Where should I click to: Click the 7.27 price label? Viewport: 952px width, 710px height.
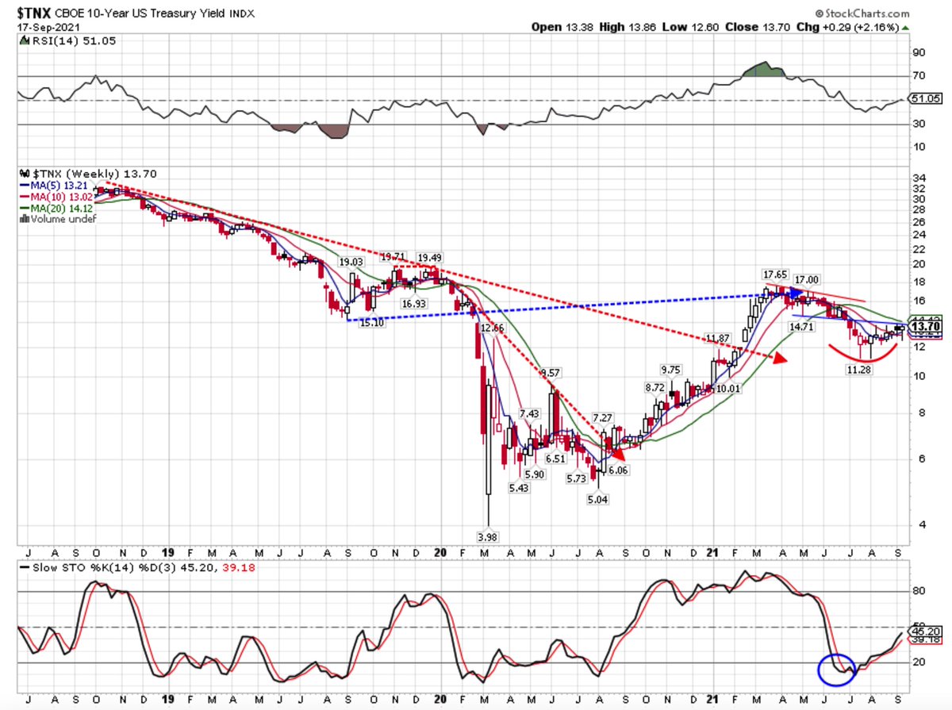pos(603,417)
